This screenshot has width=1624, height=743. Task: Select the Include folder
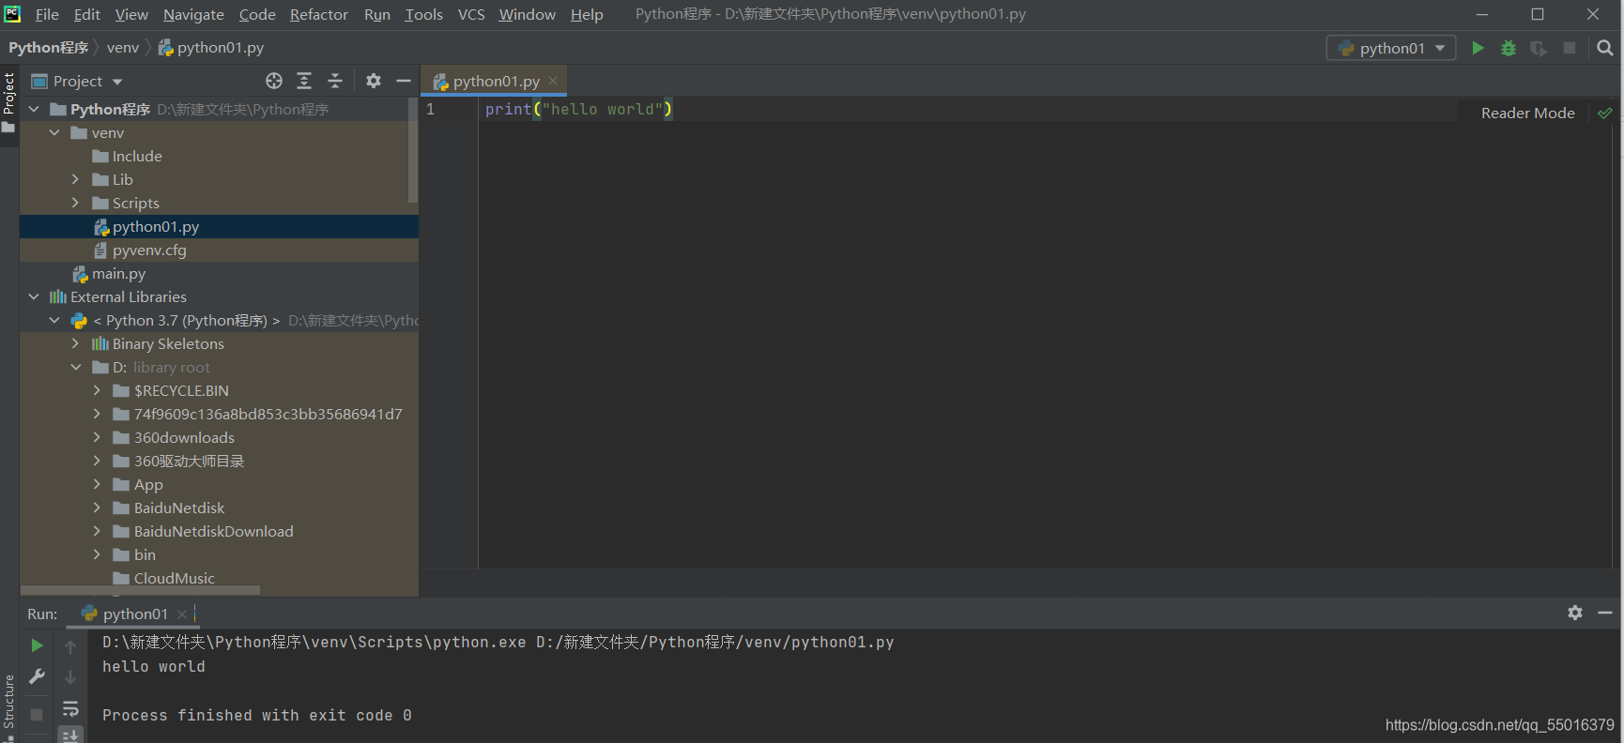[219, 156]
